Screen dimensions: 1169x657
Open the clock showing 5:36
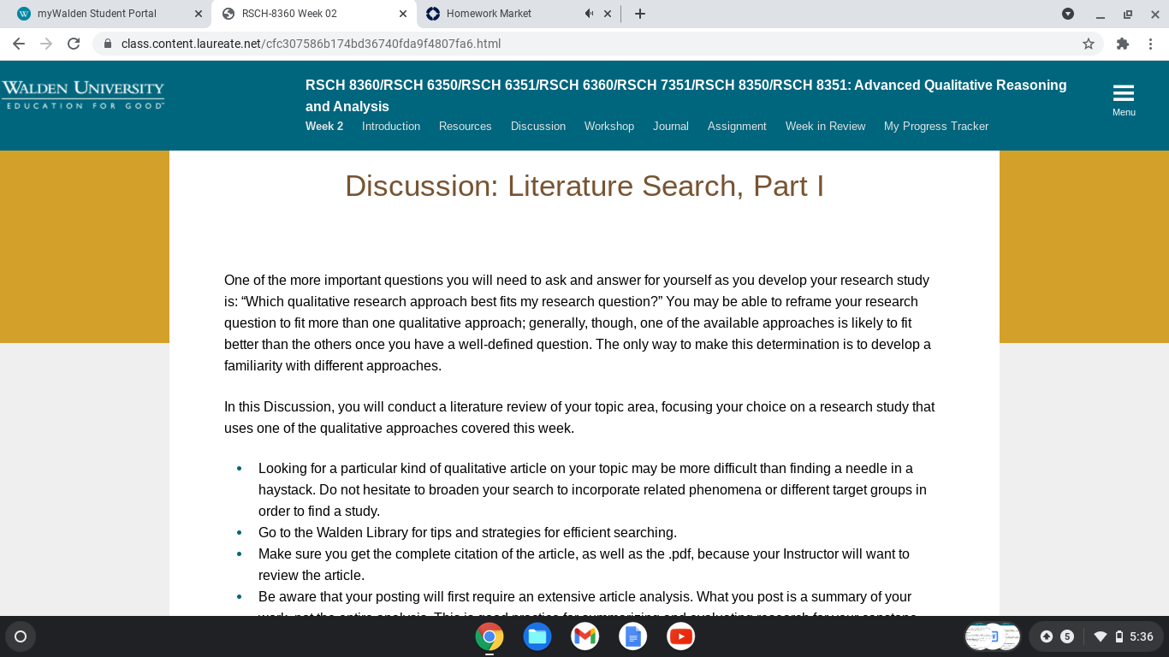[x=1142, y=636]
